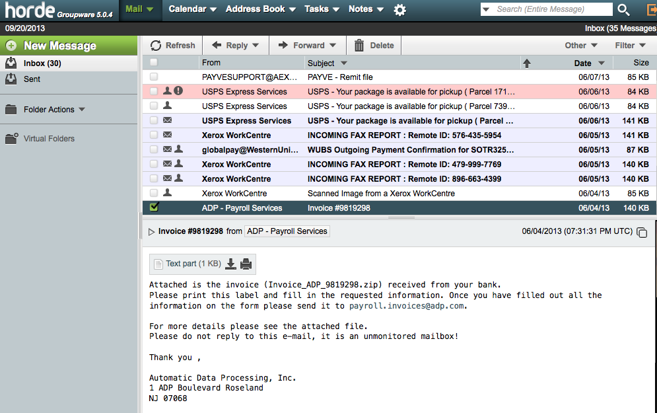Click the Sent folder icon

point(11,79)
